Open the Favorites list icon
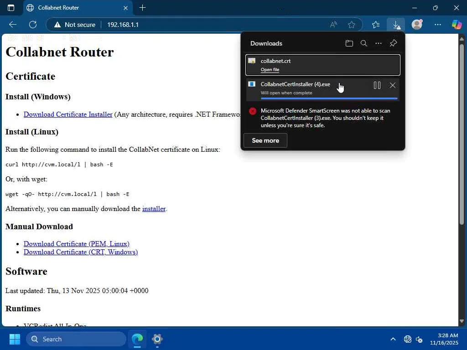The width and height of the screenshot is (467, 350). pos(376,25)
